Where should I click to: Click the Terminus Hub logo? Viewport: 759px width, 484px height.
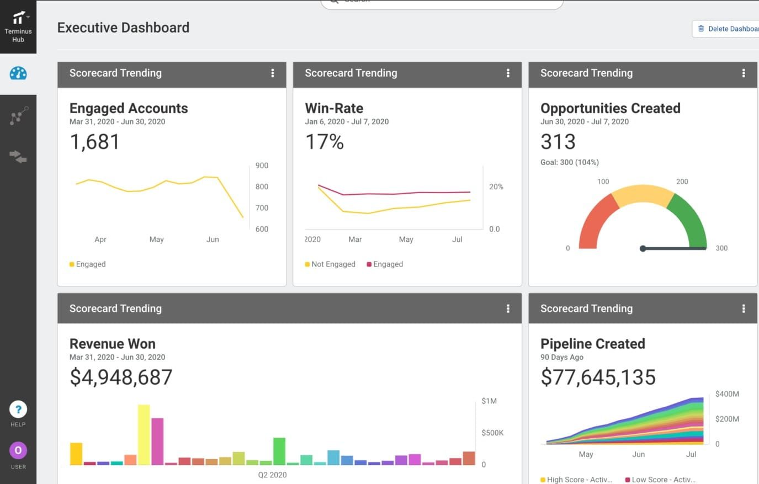point(18,17)
